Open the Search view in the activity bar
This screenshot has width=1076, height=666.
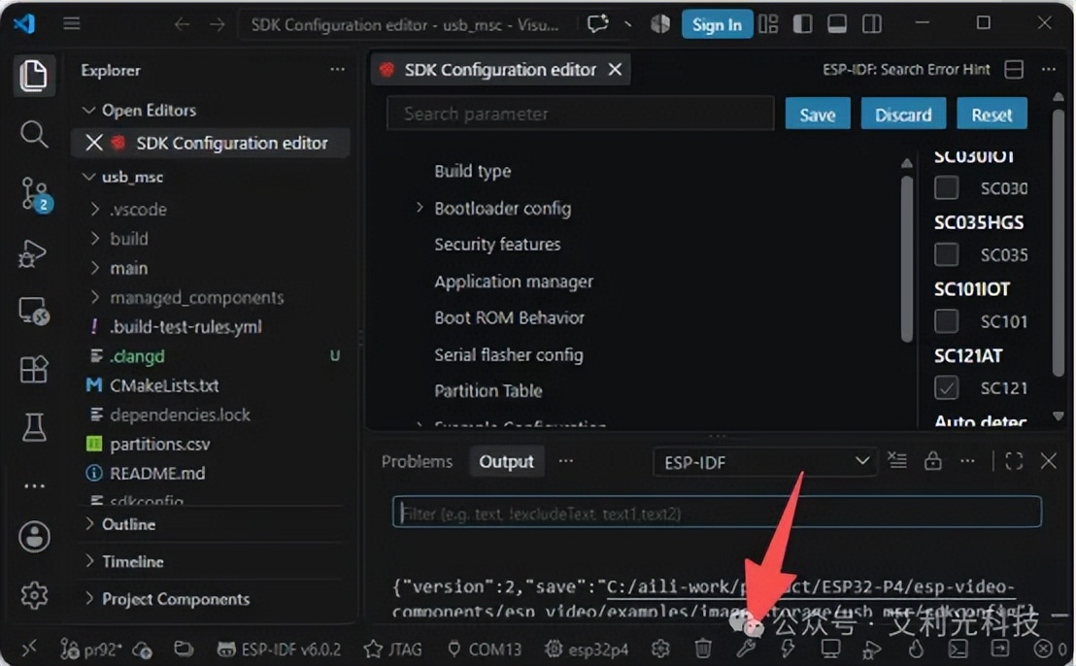pyautogui.click(x=34, y=134)
